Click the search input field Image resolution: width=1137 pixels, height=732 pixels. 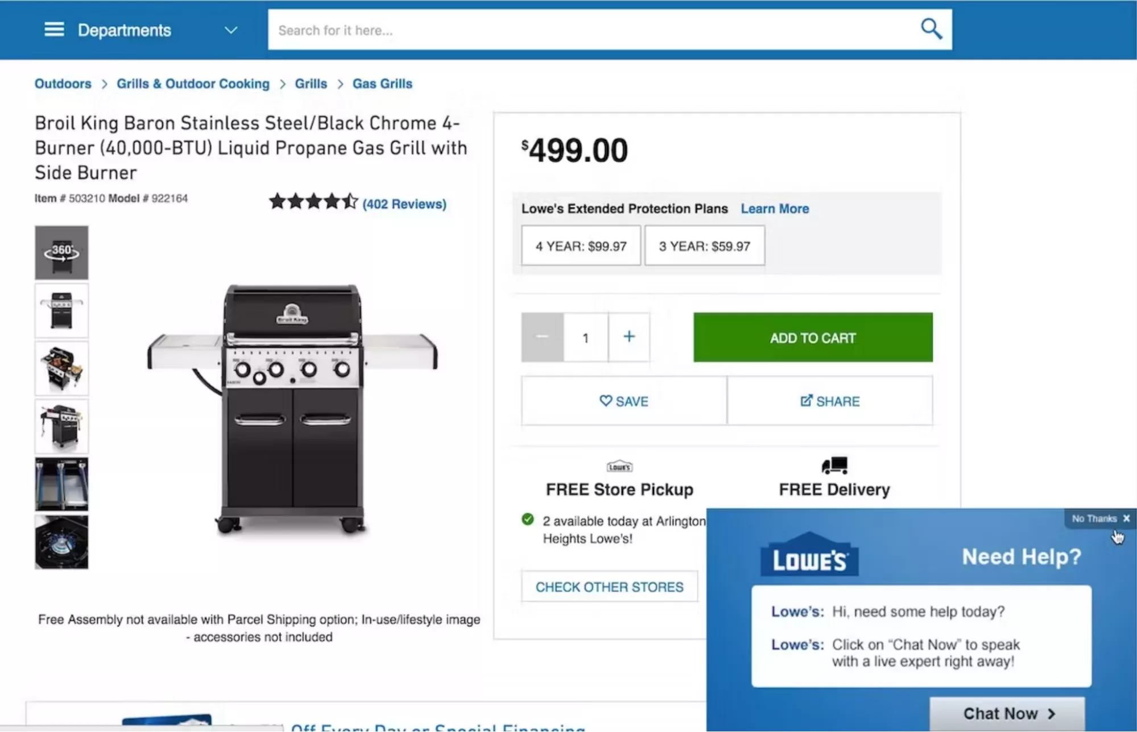click(x=592, y=30)
